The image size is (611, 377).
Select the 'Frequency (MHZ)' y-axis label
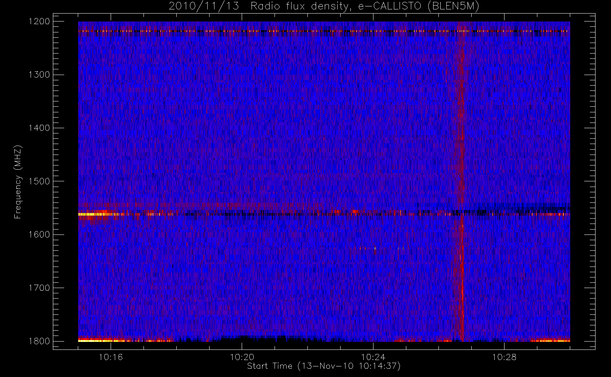click(18, 182)
